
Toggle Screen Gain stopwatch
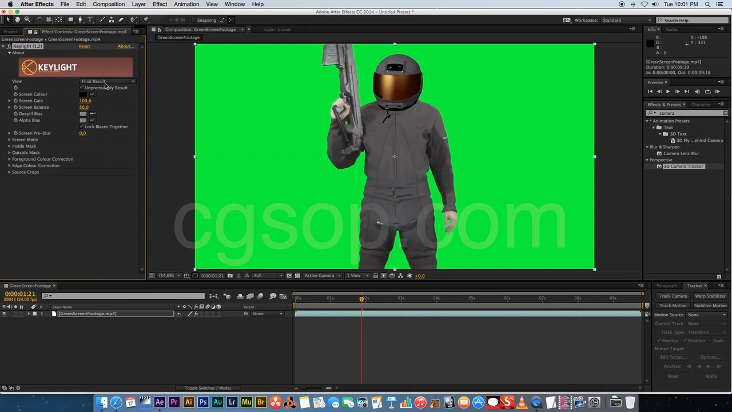[15, 101]
